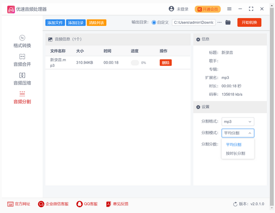Viewport: 275px width, 213px height.
Task: Click the 135618 kb/s bitrate value
Action: [x=232, y=94]
